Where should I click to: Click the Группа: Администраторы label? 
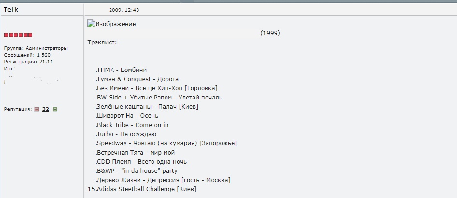click(36, 48)
